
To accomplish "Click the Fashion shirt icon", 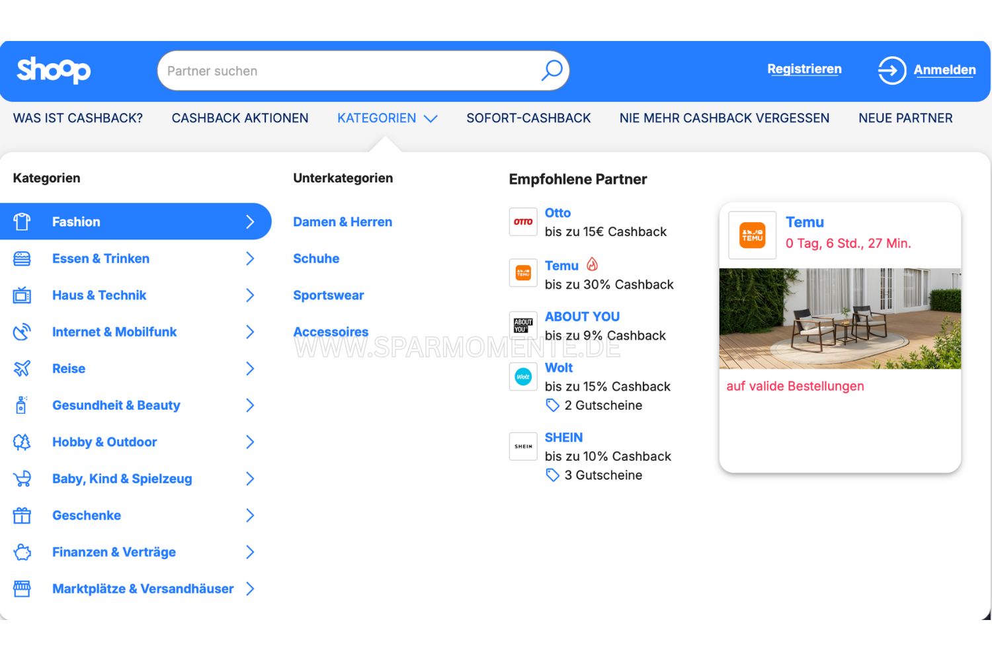I will (x=22, y=221).
